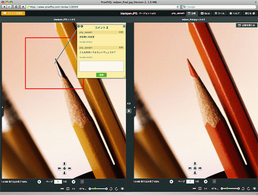Toggle comment visibility eye in left viewer

coord(122,189)
